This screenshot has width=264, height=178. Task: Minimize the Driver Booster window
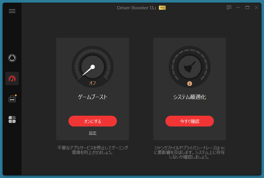pyautogui.click(x=238, y=8)
